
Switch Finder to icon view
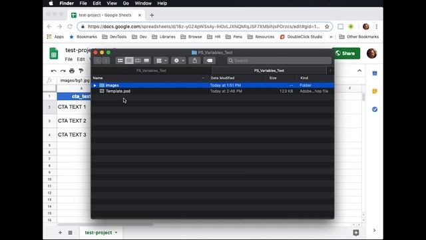(120, 61)
